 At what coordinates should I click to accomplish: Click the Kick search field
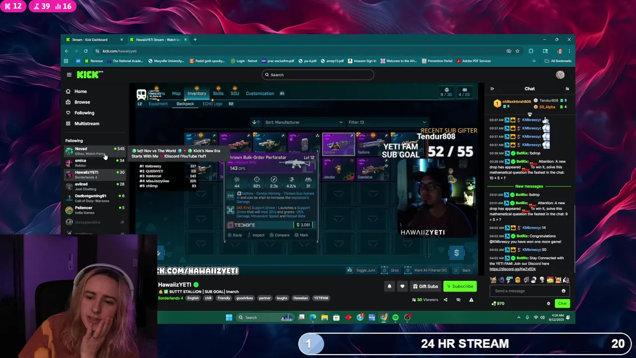[x=318, y=75]
